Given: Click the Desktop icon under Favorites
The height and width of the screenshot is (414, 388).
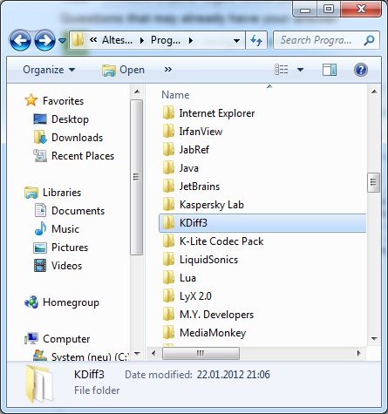Looking at the screenshot, I should tap(40, 119).
